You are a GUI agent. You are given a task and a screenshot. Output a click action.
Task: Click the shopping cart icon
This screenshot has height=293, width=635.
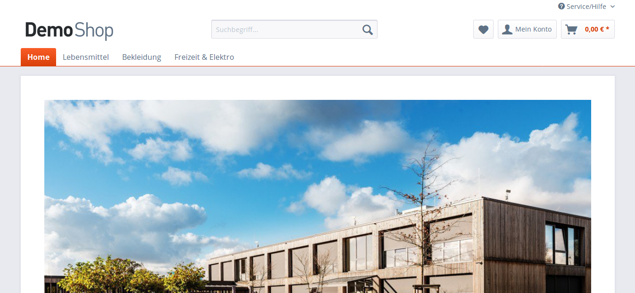click(571, 29)
